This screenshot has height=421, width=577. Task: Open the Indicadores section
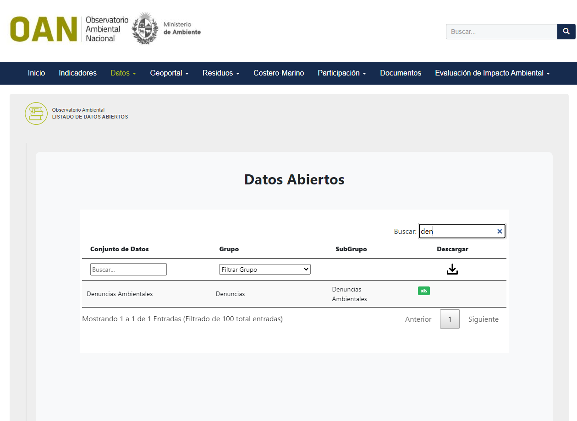77,73
